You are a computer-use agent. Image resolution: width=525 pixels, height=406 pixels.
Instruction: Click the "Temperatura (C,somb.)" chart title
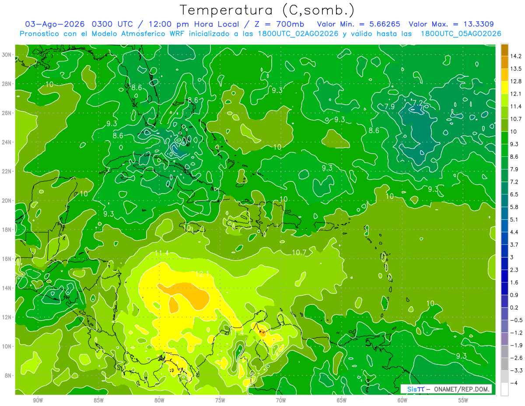(267, 10)
